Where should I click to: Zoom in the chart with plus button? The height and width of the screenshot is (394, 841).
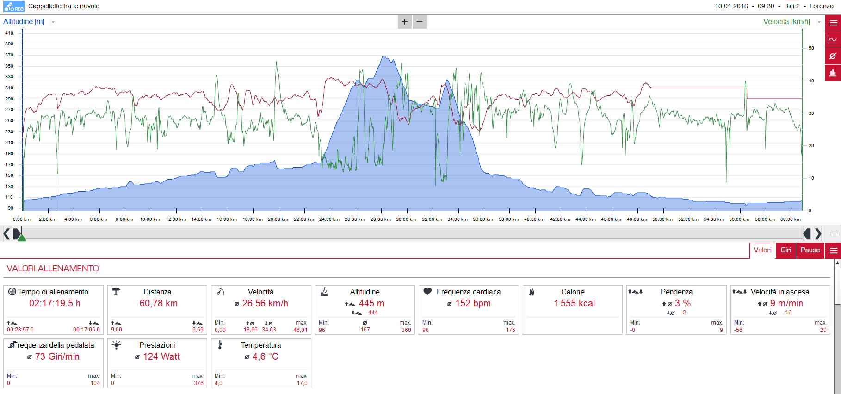tap(405, 22)
